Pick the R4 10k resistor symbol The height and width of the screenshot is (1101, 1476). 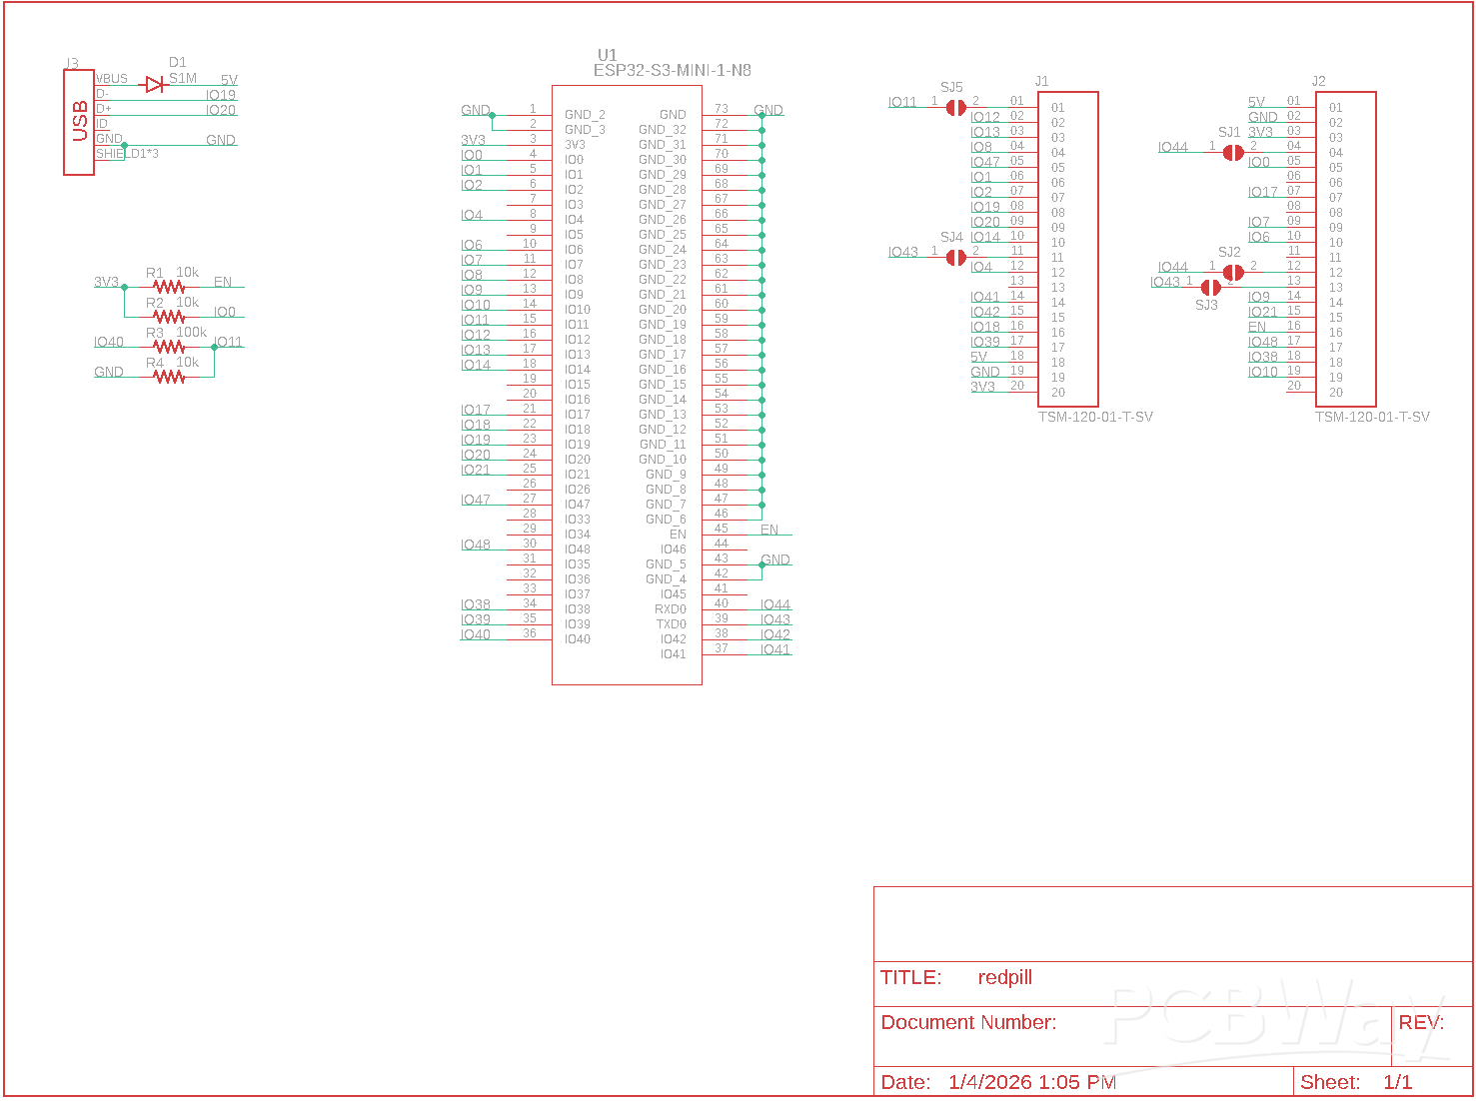pos(169,377)
